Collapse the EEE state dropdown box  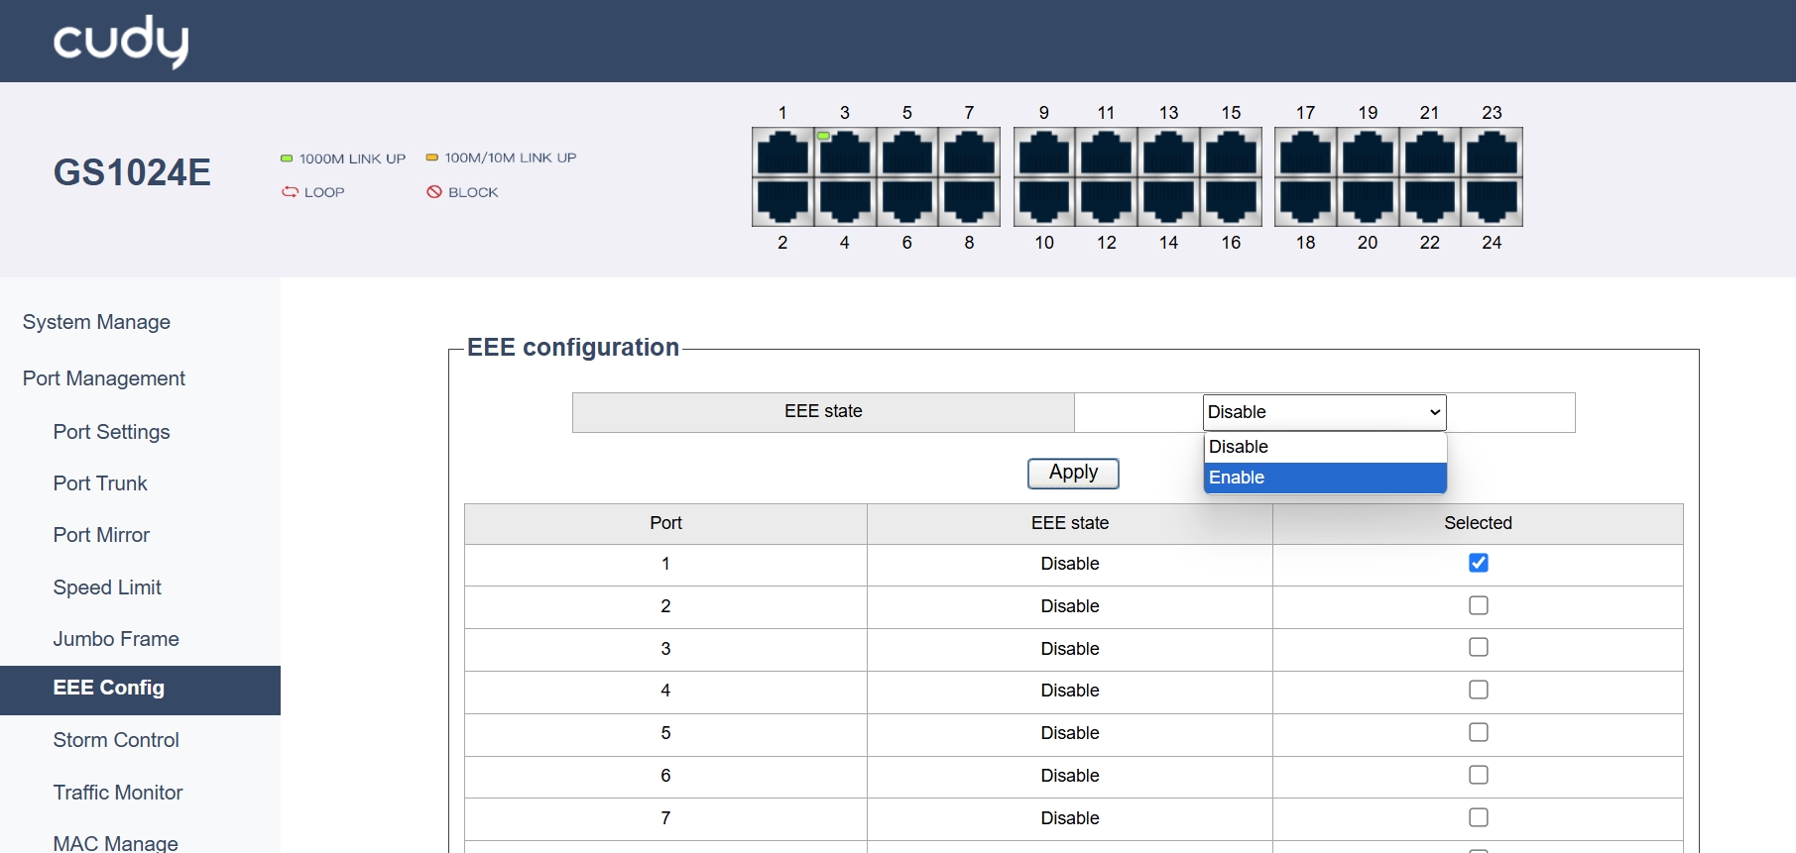pos(1324,412)
